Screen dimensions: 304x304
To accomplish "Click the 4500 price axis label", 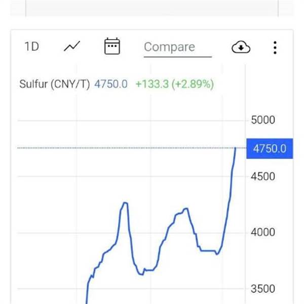I will (x=263, y=176).
